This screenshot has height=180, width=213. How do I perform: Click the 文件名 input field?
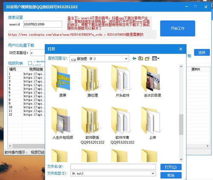113,166
